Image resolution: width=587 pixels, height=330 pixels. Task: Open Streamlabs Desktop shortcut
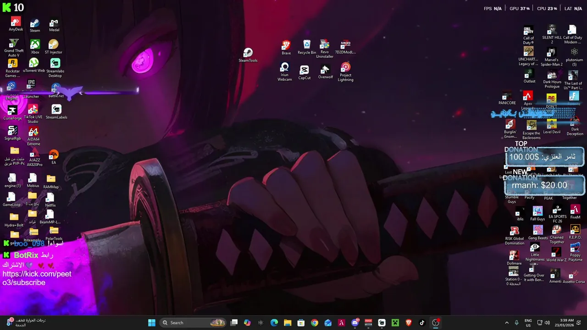pyautogui.click(x=55, y=68)
